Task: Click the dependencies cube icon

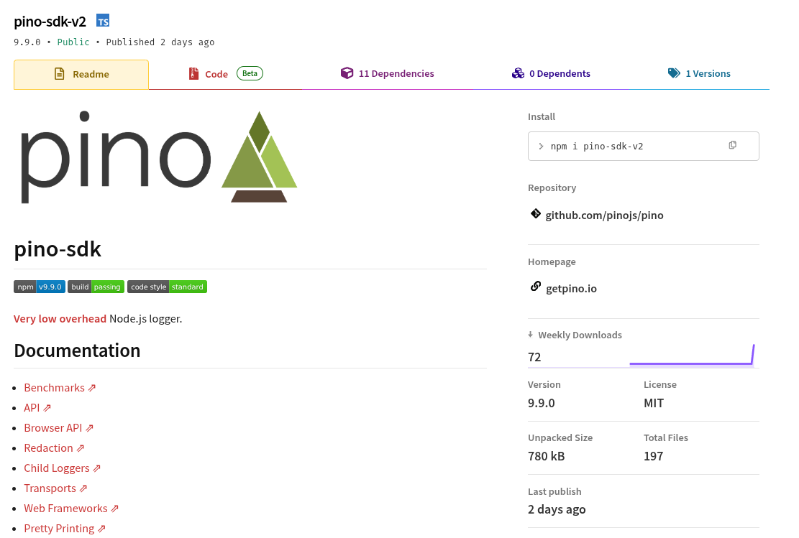Action: 347,73
